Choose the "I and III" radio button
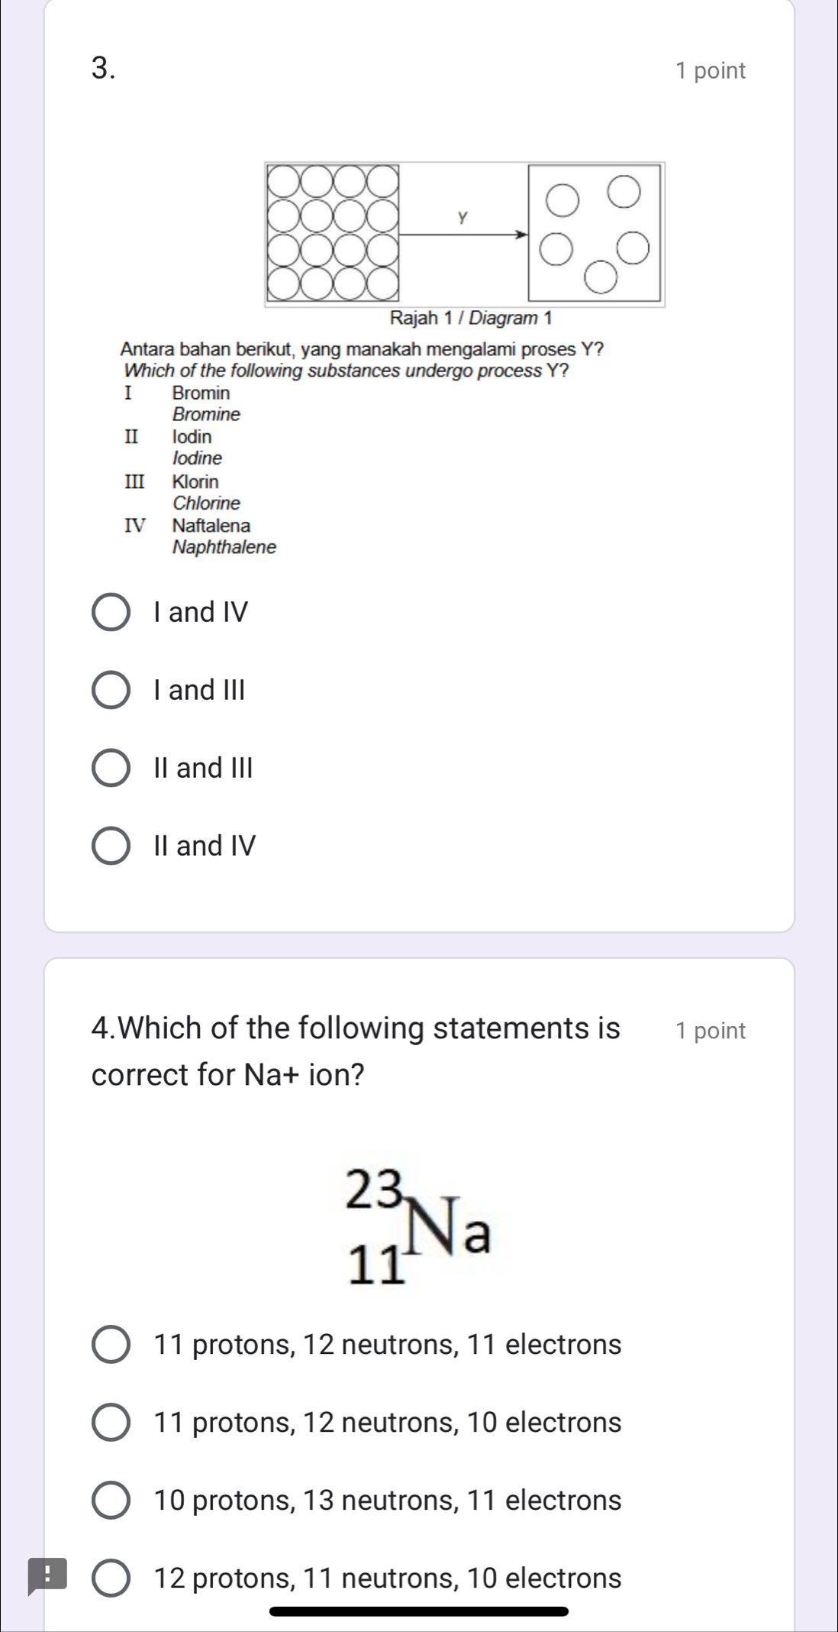 click(111, 691)
